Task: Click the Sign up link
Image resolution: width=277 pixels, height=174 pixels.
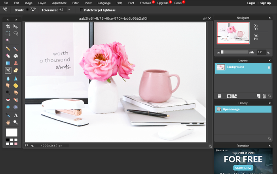Action: [266, 3]
